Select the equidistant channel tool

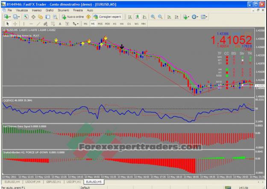click(x=46, y=23)
